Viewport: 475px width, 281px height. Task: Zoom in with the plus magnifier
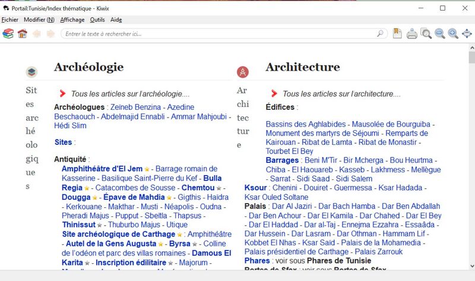(x=453, y=34)
